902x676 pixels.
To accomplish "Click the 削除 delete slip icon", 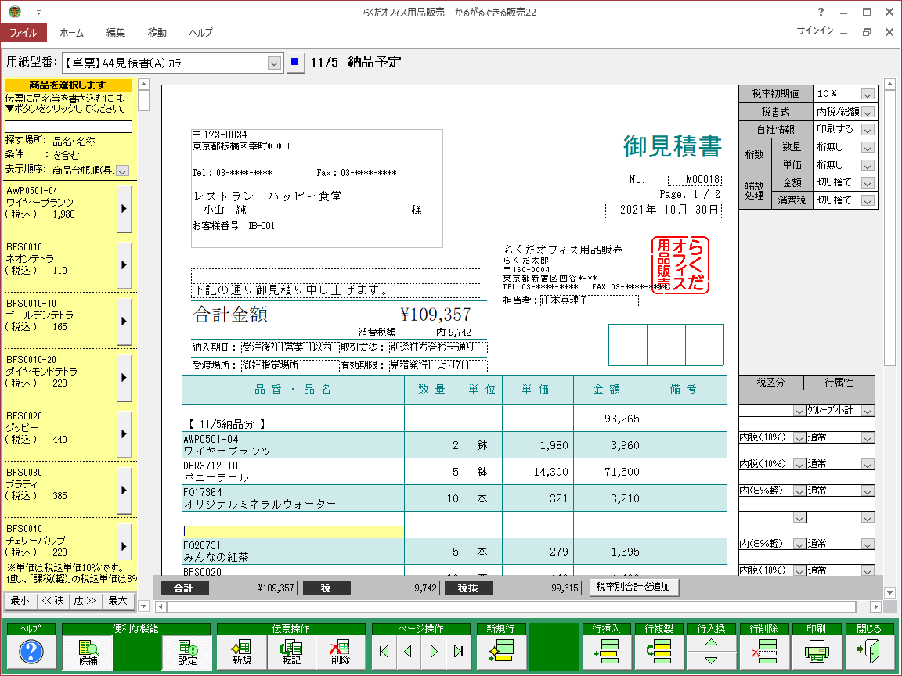I will point(341,652).
